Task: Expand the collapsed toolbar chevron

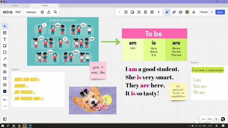Action: 119,12
